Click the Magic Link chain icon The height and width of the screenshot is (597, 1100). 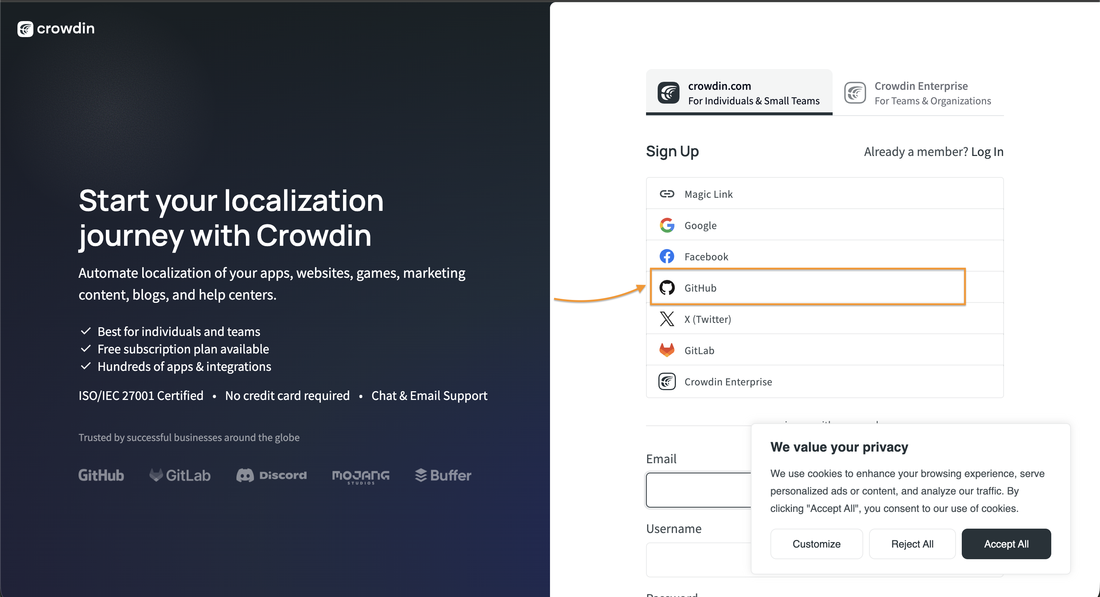tap(666, 194)
